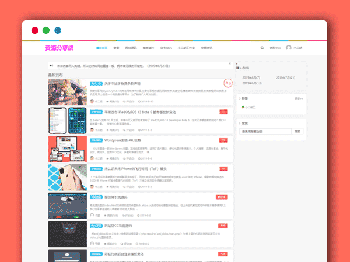Click the green window dot
The height and width of the screenshot is (262, 350).
coord(46,30)
